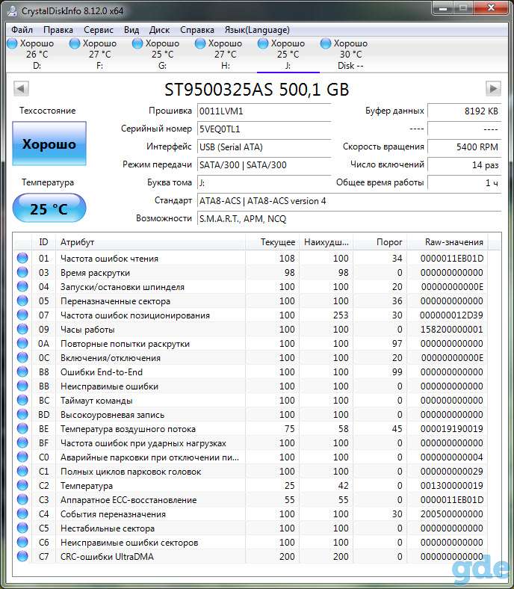The width and height of the screenshot is (514, 589).
Task: Open the Диск menu
Action: (159, 30)
